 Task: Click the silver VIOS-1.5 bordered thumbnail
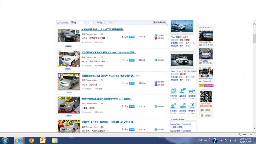tap(69, 82)
